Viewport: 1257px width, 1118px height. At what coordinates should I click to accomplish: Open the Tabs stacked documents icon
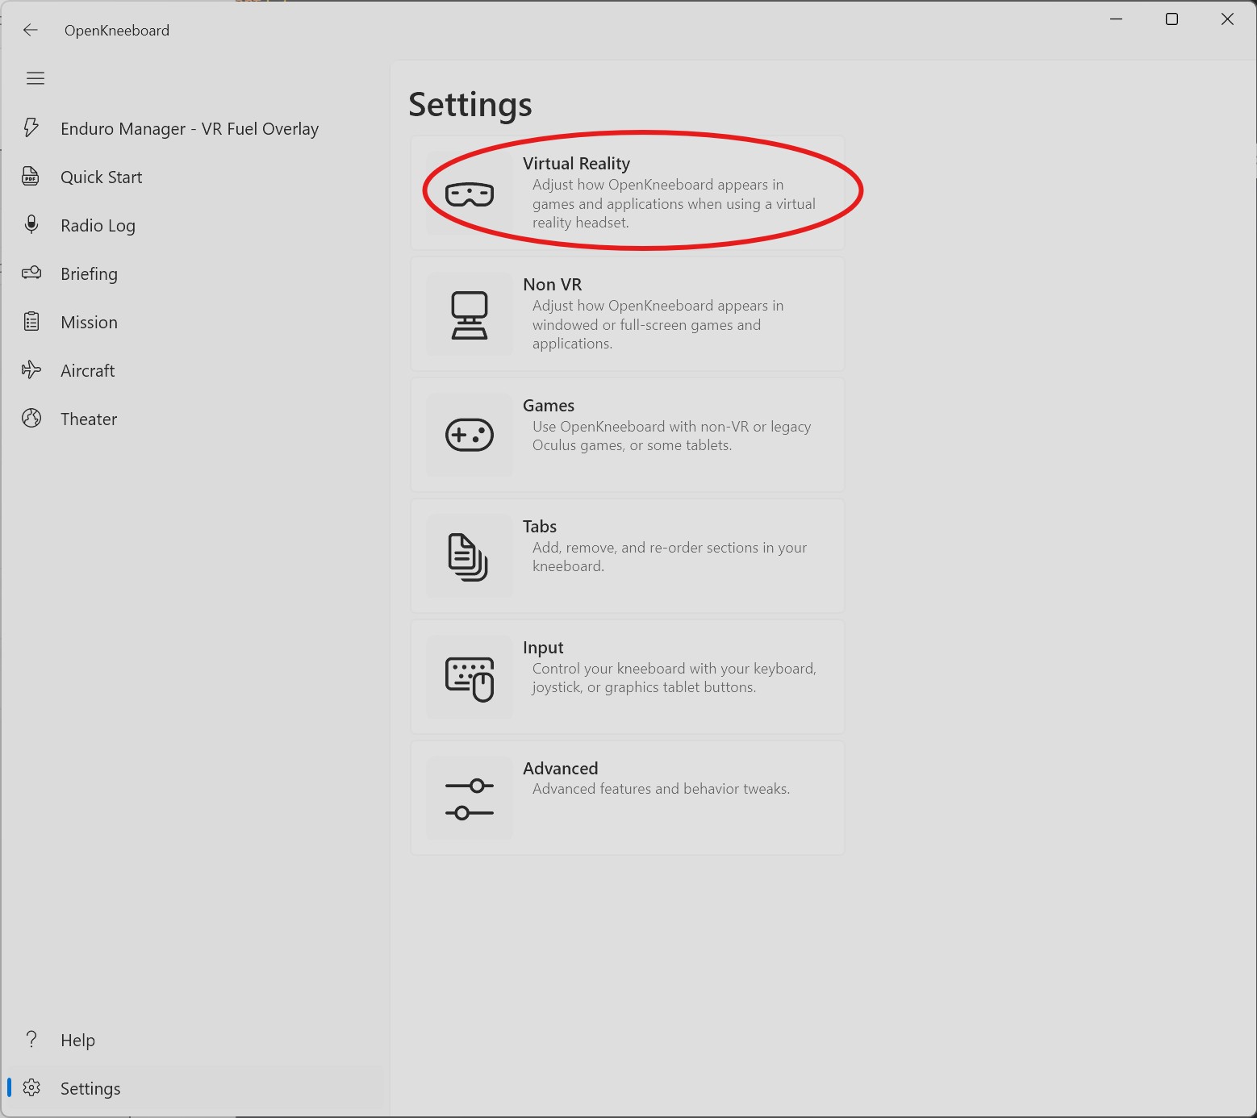pyautogui.click(x=469, y=557)
